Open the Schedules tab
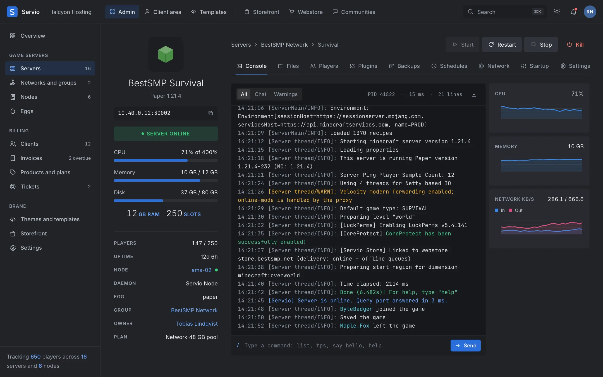Viewport: 603px width, 377px height. tap(449, 66)
